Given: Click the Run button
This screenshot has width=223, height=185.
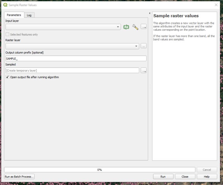Looking at the screenshot, I should coord(163,177).
